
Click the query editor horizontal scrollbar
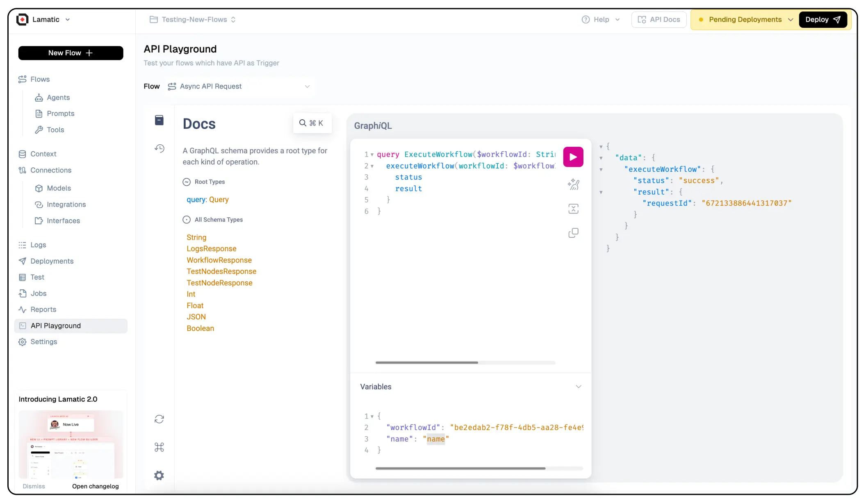(x=426, y=362)
